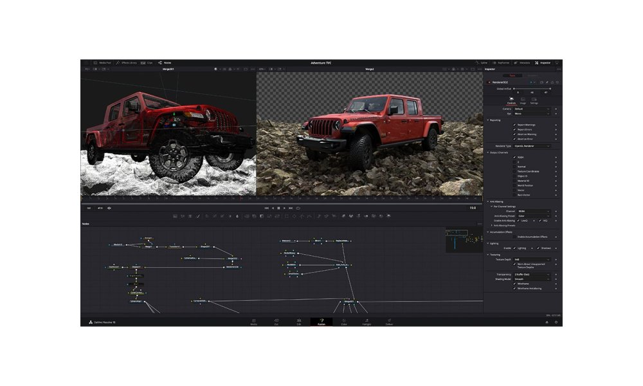
Task: Open the Renderer Type dropdown
Action: (x=530, y=145)
